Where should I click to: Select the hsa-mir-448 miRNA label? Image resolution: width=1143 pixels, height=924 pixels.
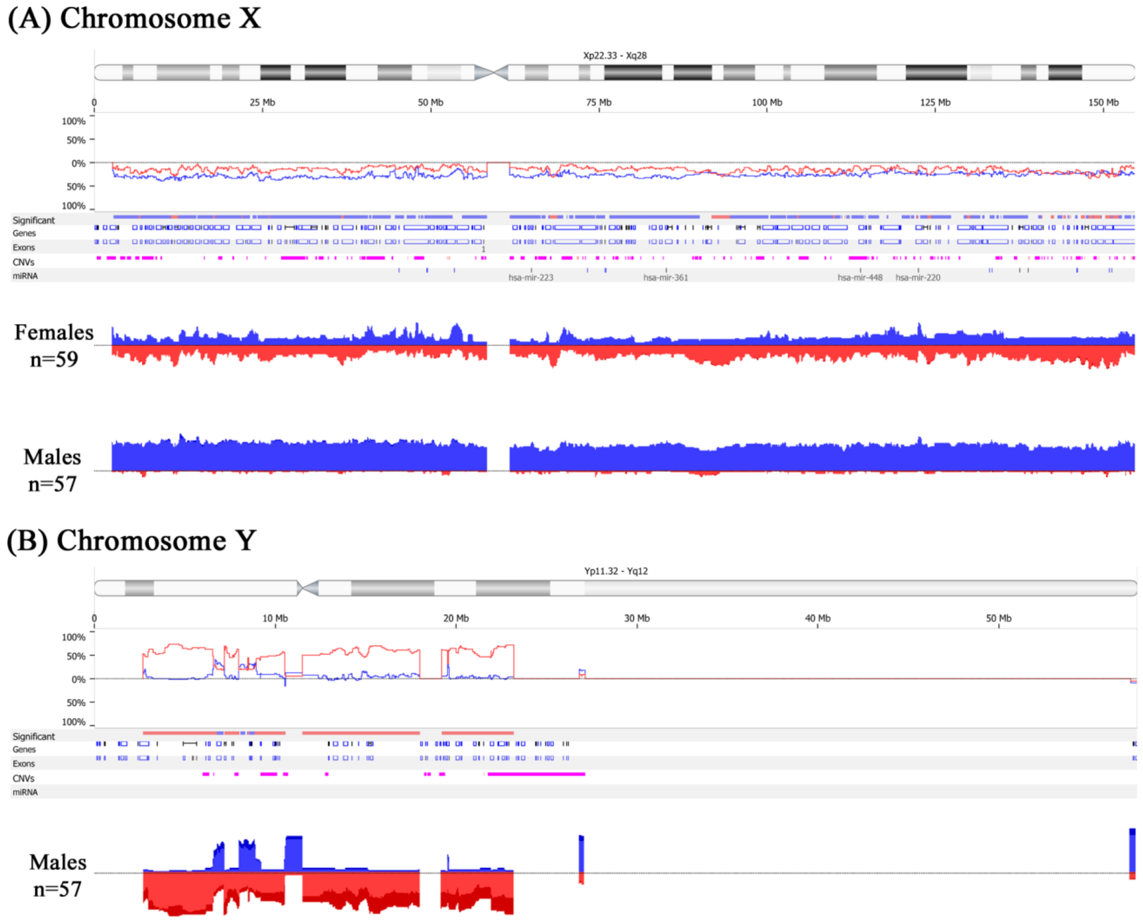pos(859,277)
